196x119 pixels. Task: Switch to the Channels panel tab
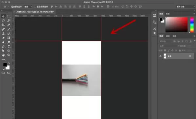(168, 36)
